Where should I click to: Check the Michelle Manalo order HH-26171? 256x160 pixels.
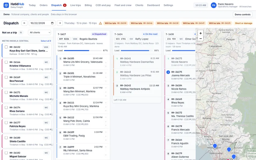click(x=6, y=93)
